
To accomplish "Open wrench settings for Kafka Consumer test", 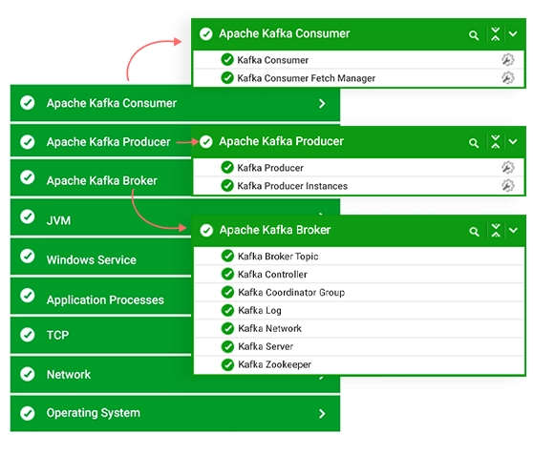I will point(508,60).
